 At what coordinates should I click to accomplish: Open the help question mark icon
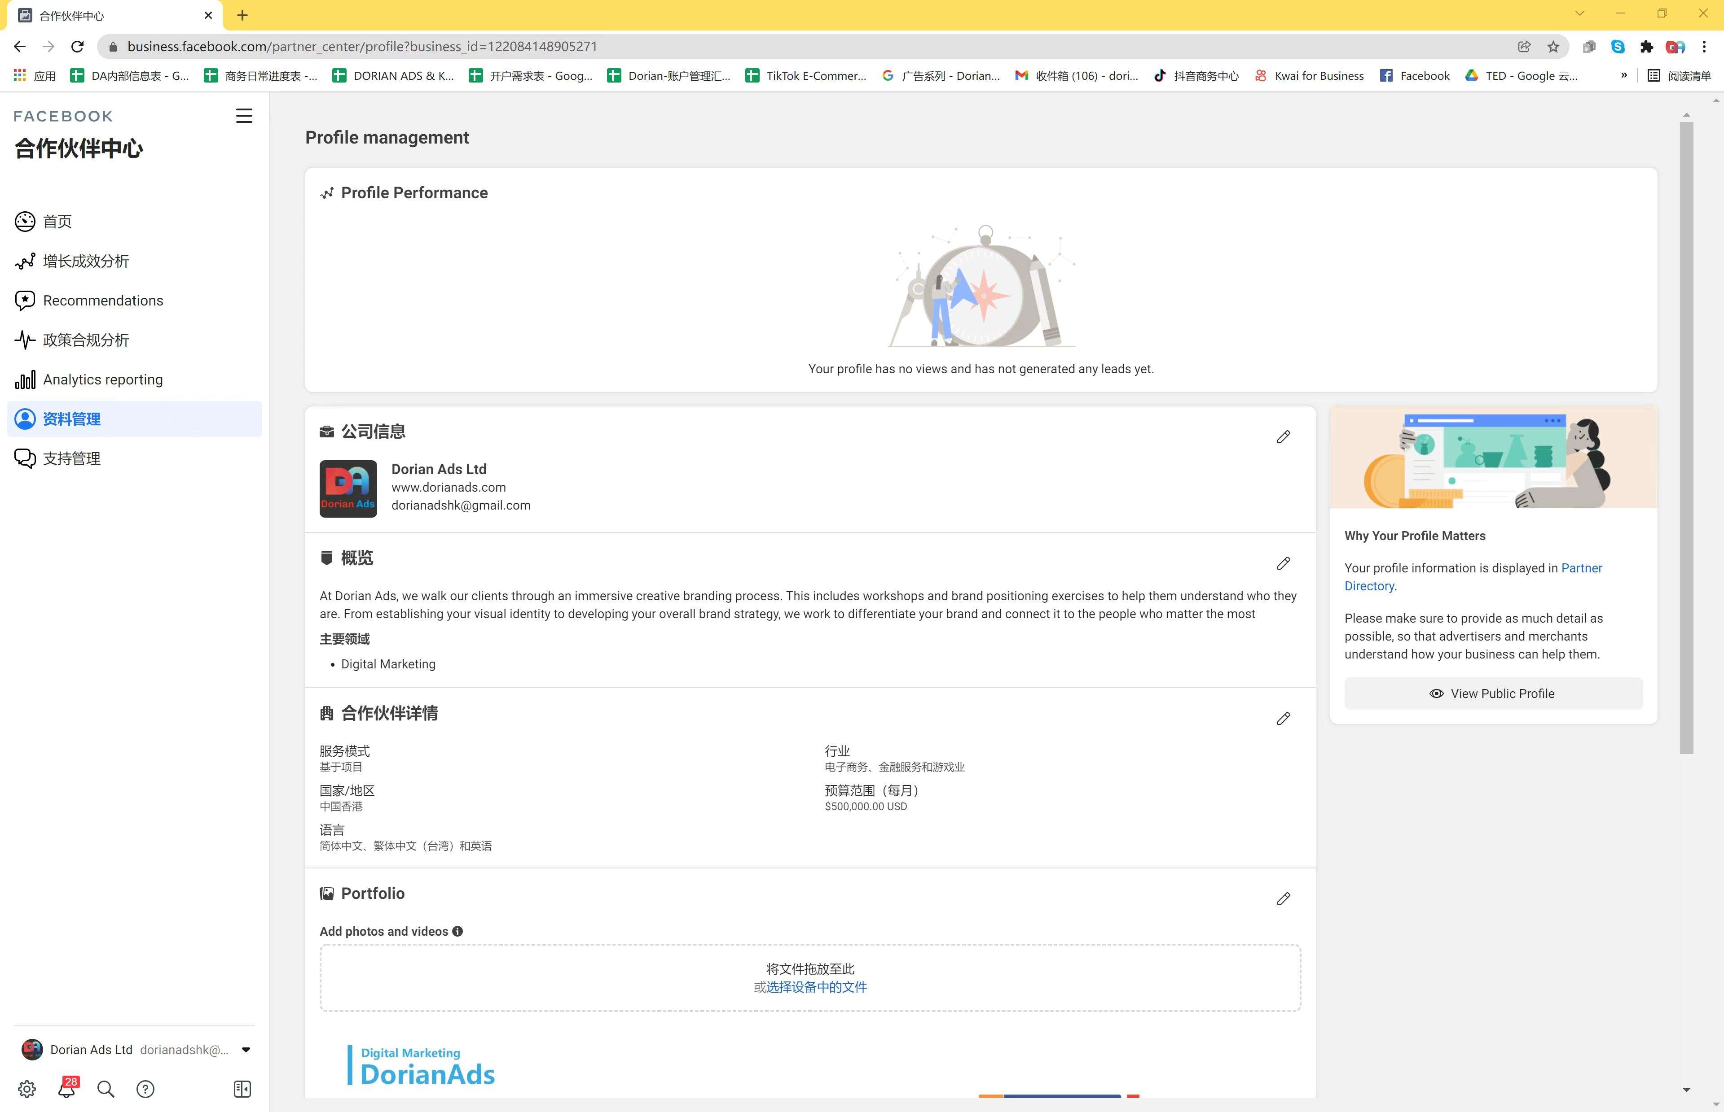145,1089
